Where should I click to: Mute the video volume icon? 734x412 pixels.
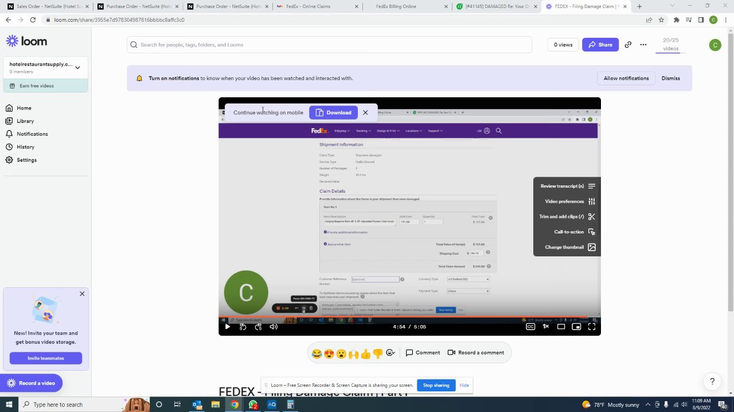tap(274, 327)
